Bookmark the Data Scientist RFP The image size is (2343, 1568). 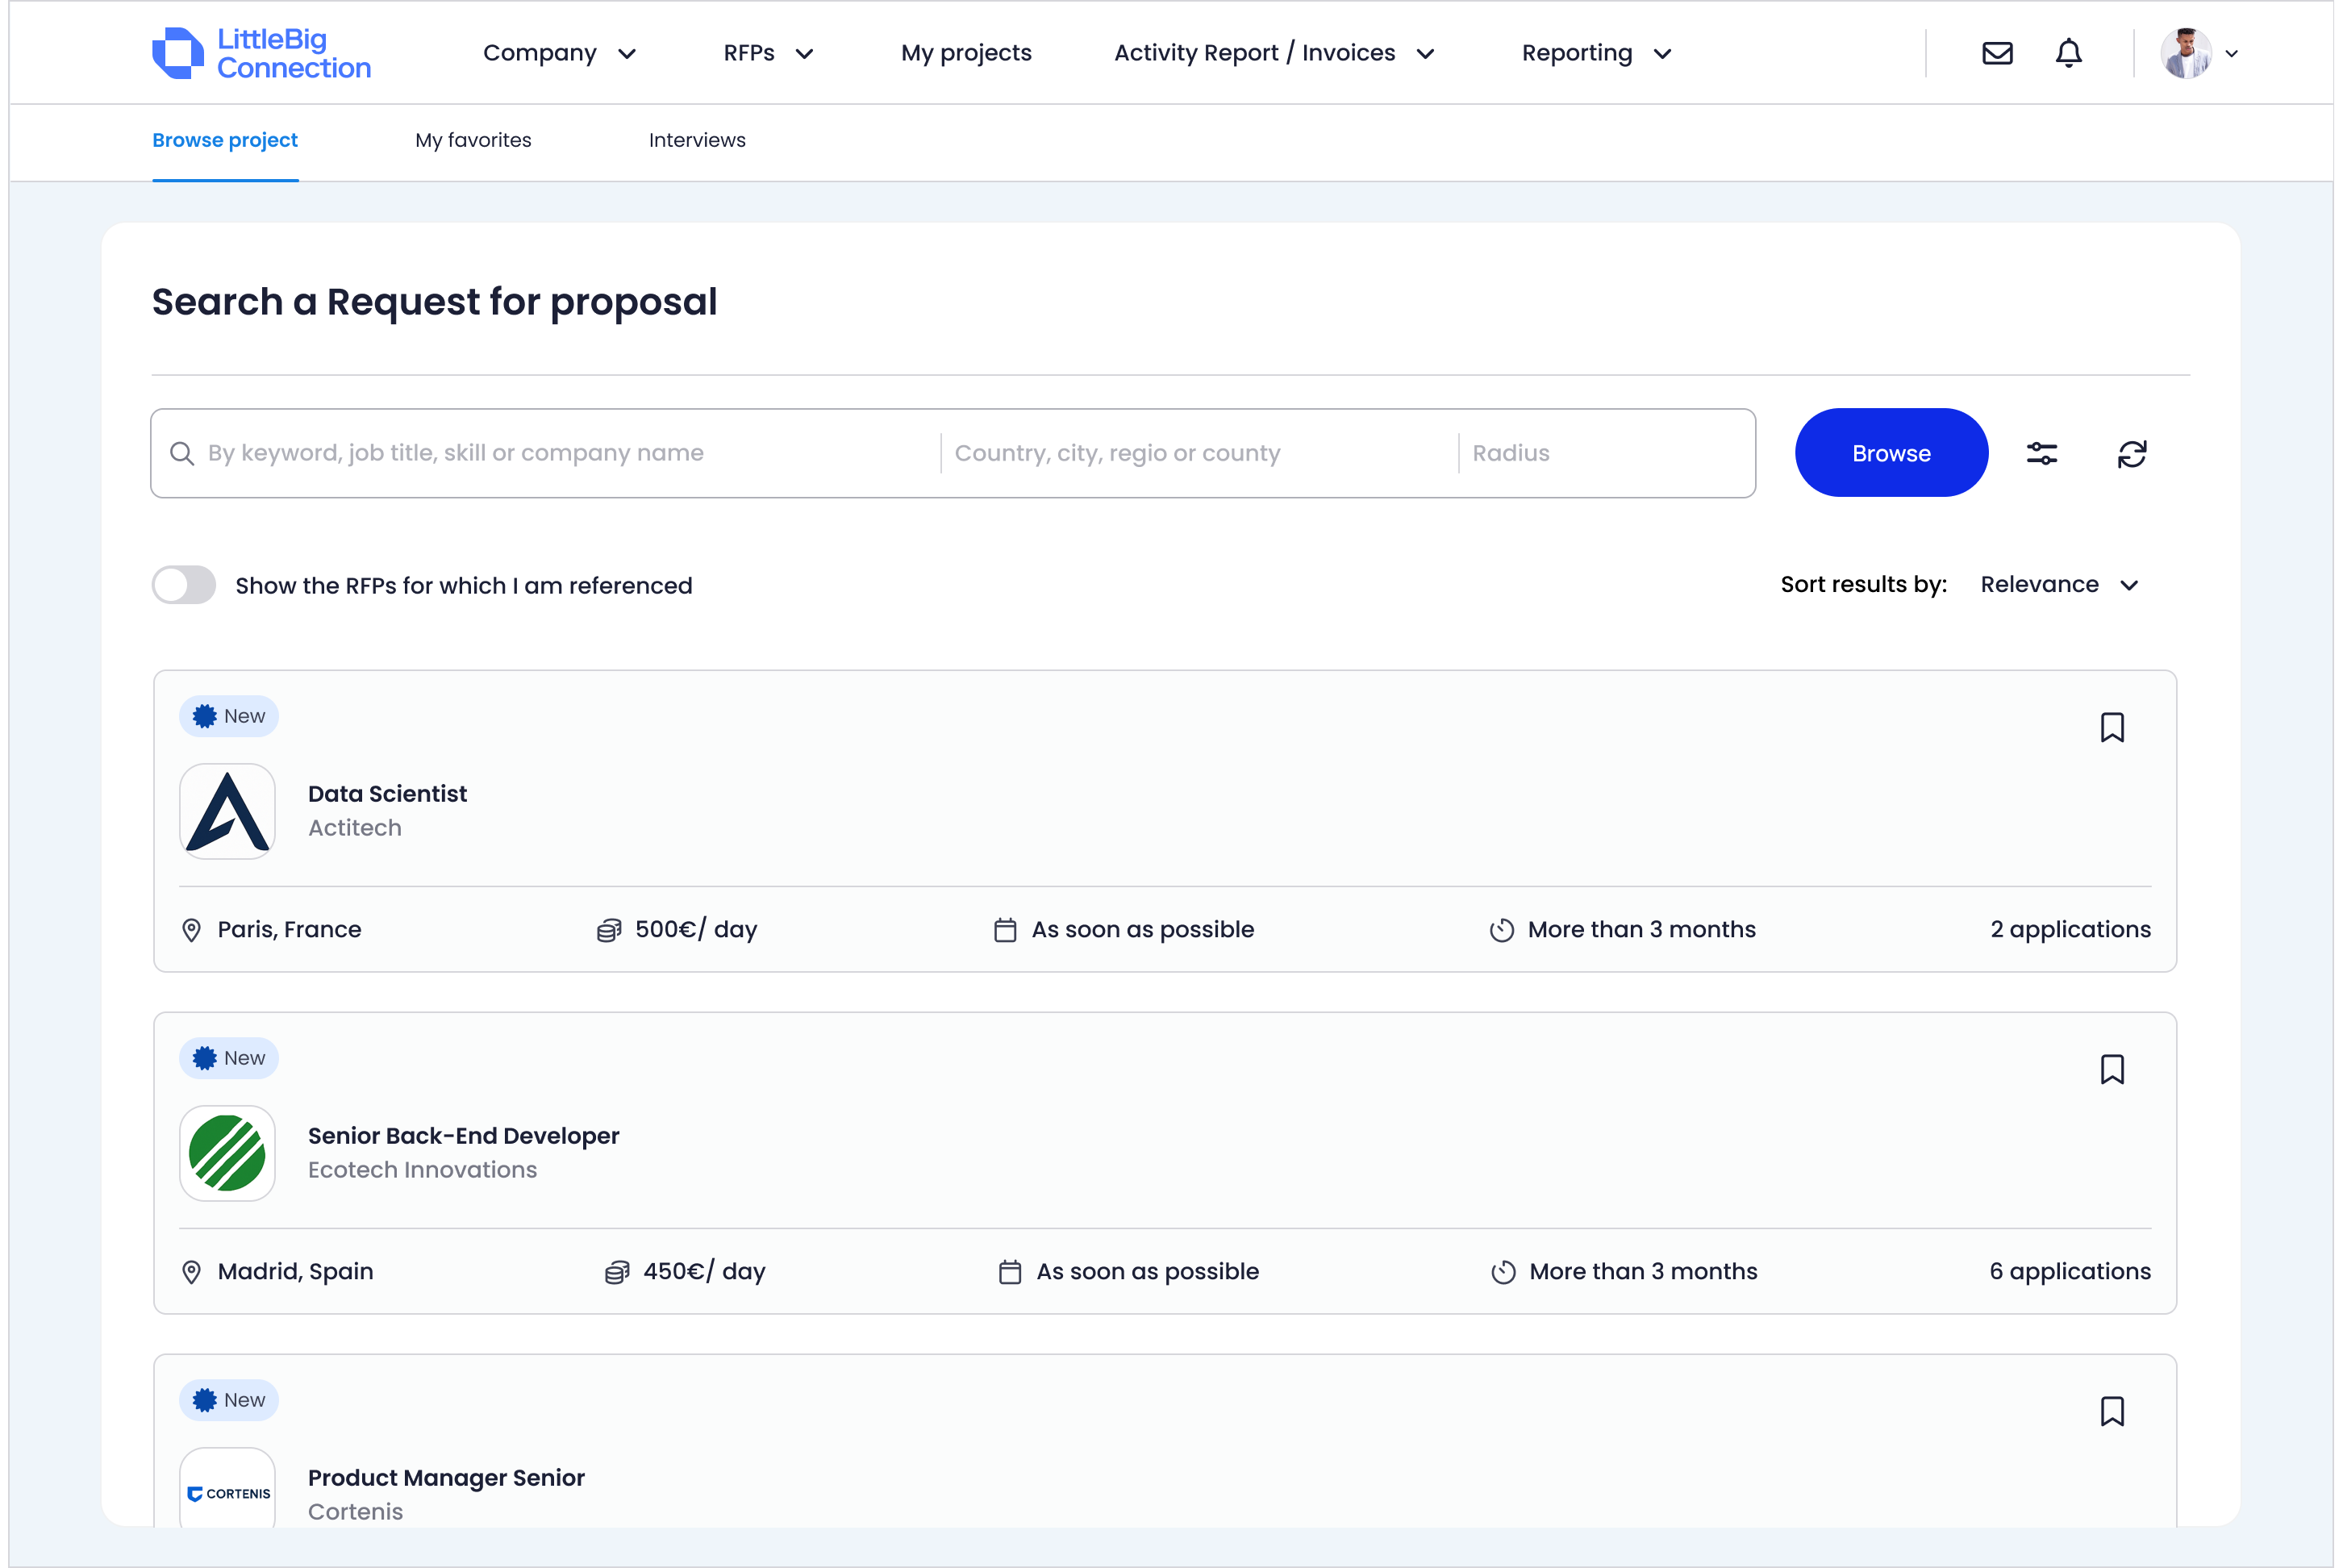(2111, 727)
